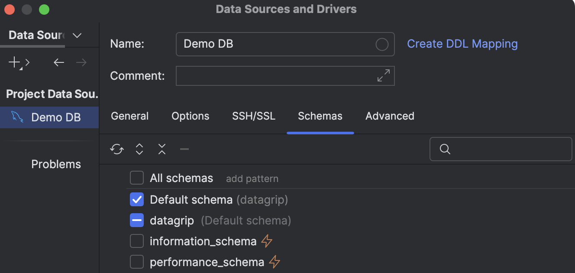
Task: Toggle the datagrip schema checkbox
Action: (x=137, y=220)
